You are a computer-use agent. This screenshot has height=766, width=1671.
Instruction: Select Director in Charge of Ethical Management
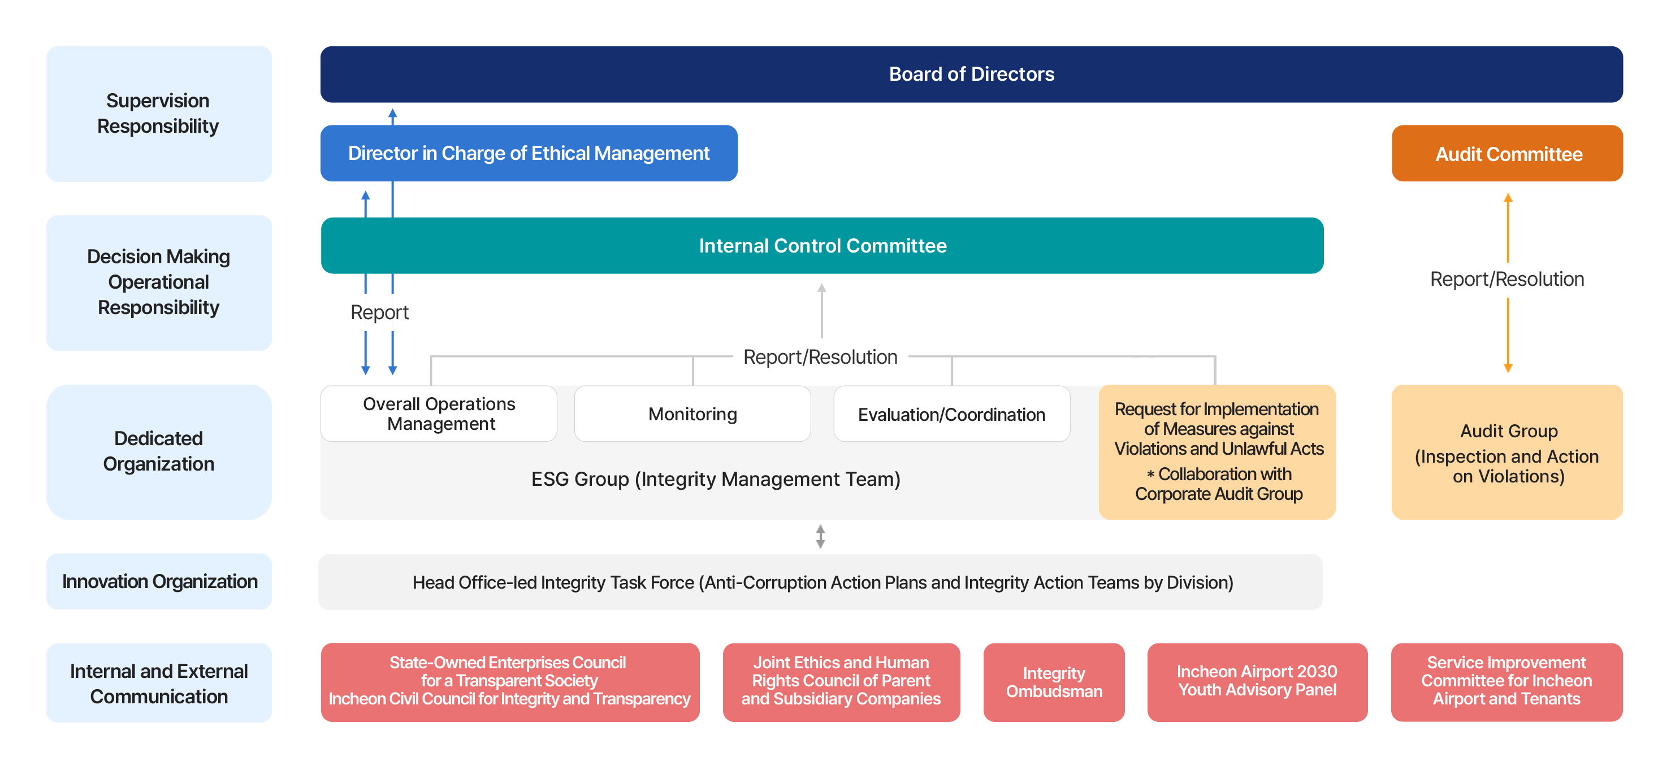pos(529,153)
